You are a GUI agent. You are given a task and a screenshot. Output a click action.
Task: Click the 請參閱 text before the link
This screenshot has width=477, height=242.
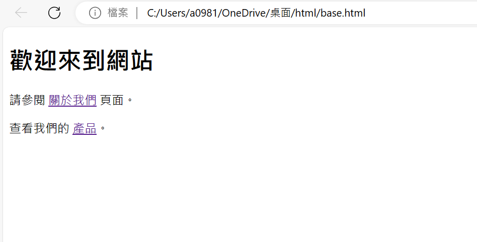27,100
